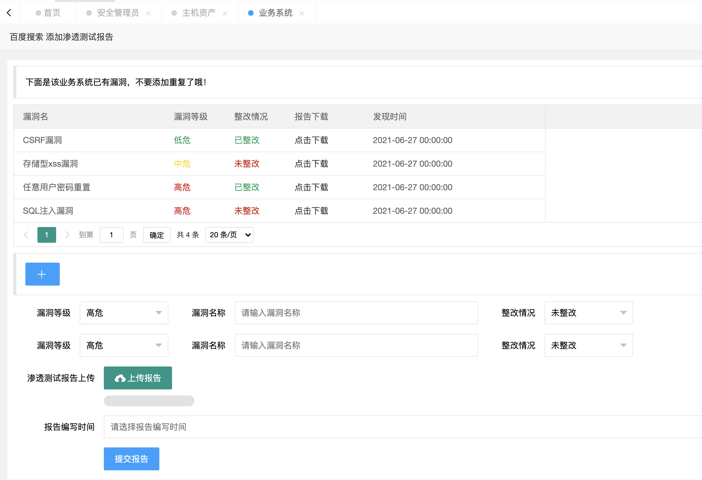The image size is (702, 480).
Task: Download report for 任意用户密码重置
Action: click(311, 187)
